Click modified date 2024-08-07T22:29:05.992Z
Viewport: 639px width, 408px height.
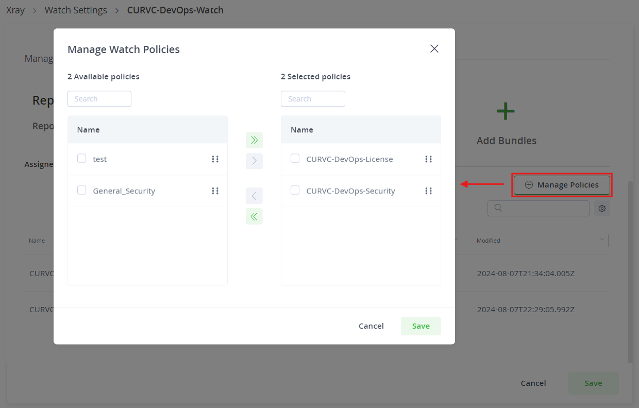click(526, 310)
